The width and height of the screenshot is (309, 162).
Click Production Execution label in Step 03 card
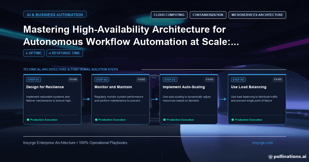tap(180, 120)
